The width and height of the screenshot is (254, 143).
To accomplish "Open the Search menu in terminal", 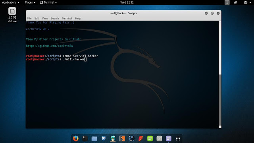I will (55, 18).
